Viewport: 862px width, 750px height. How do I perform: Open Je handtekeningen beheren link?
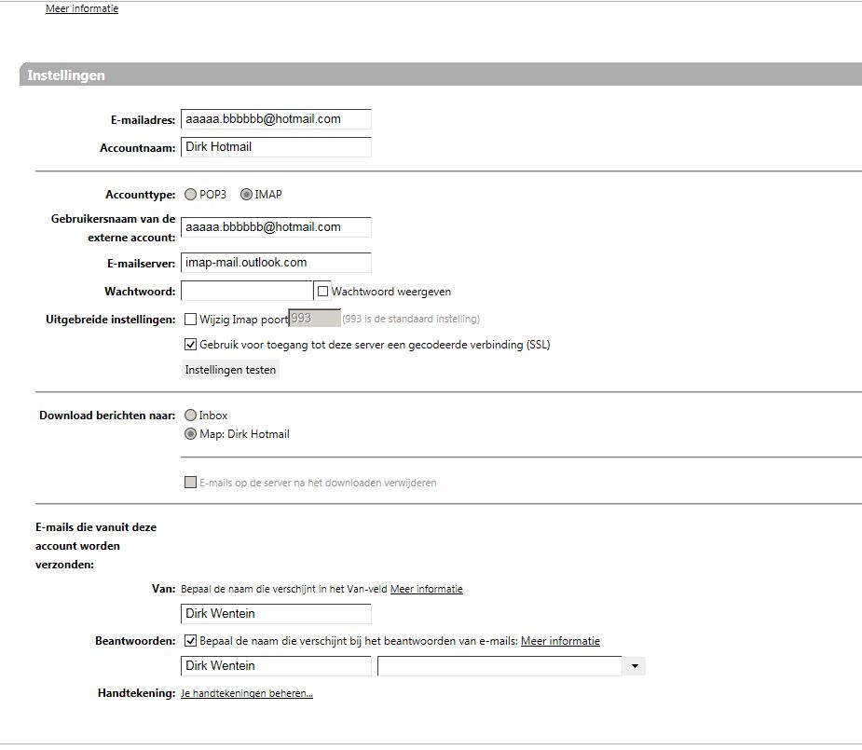247,693
